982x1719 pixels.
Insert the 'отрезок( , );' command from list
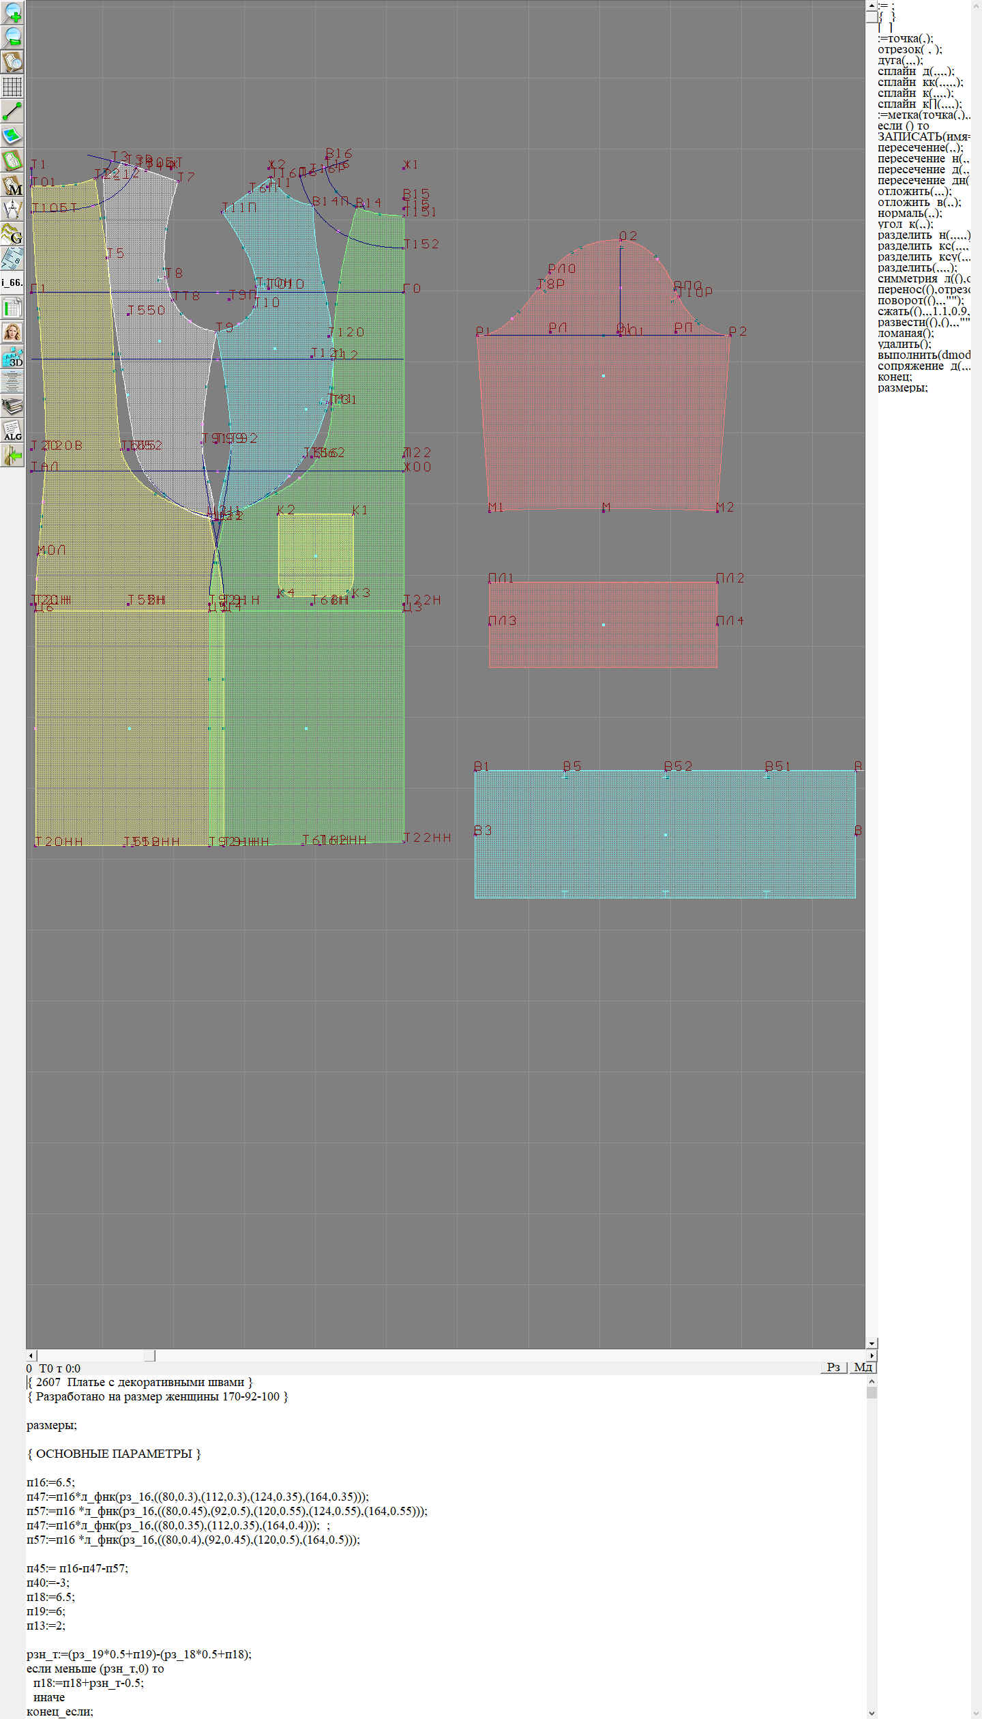point(910,49)
